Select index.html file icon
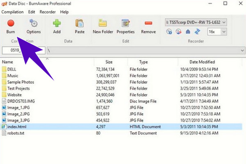Image resolution: width=246 pixels, height=164 pixels. coord(4,127)
